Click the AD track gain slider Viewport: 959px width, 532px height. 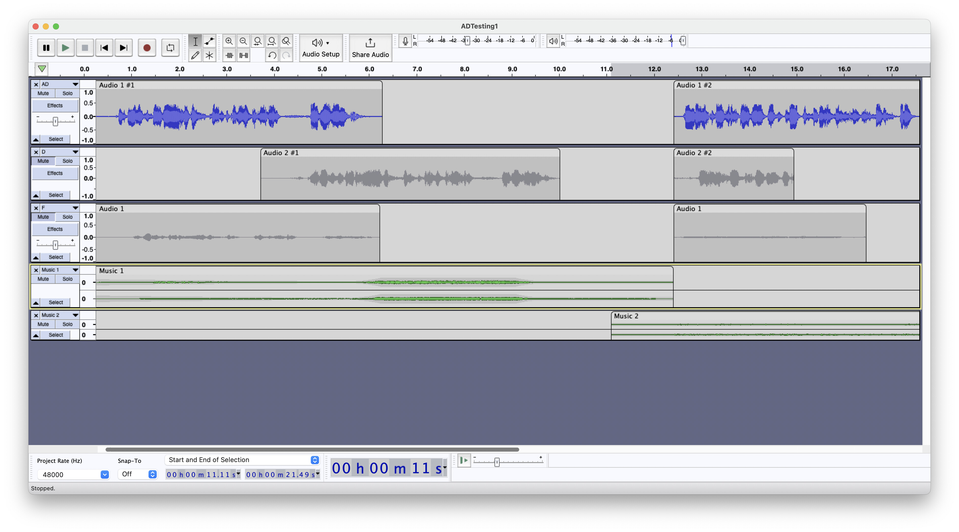[x=55, y=121]
